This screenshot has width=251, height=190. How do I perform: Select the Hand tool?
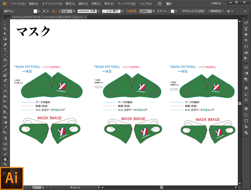point(5,159)
